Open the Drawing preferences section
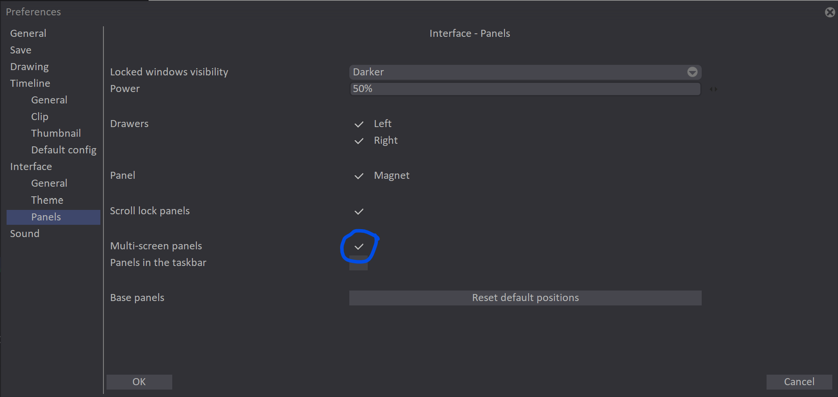 (x=29, y=67)
